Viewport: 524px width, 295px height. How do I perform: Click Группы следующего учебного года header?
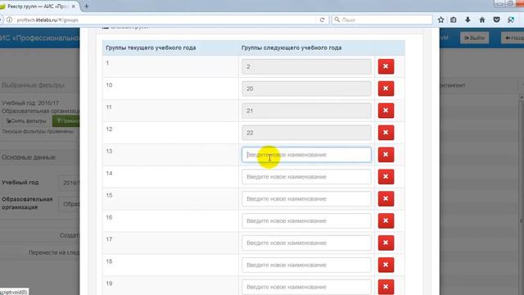pyautogui.click(x=291, y=48)
